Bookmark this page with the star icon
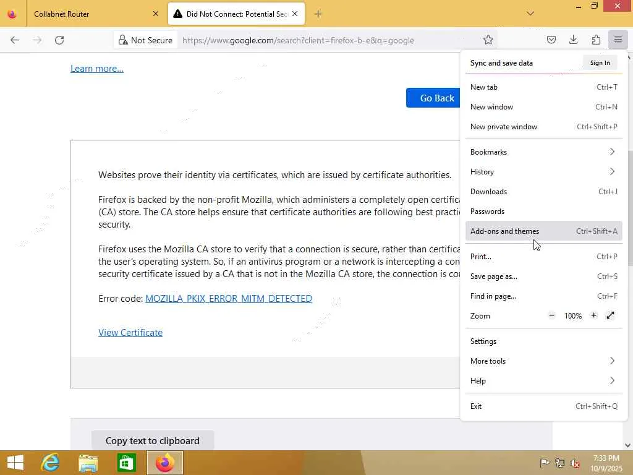 488,40
